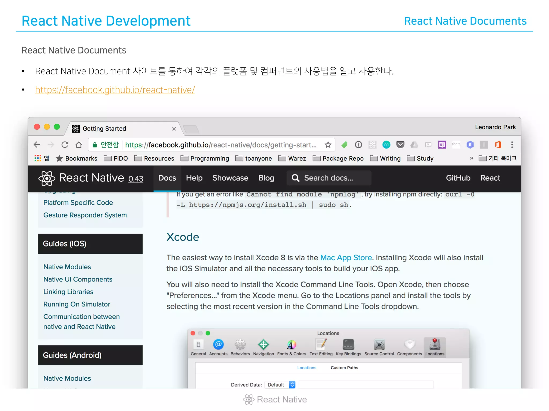Open Native UI Components sidebar link
This screenshot has width=549, height=411.
[78, 279]
